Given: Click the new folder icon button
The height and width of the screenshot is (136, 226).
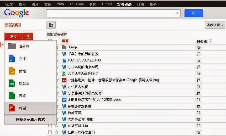Looking at the screenshot, I should (51, 25).
